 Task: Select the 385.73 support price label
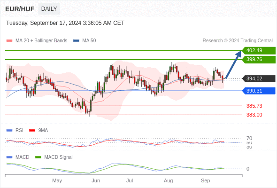(254, 106)
